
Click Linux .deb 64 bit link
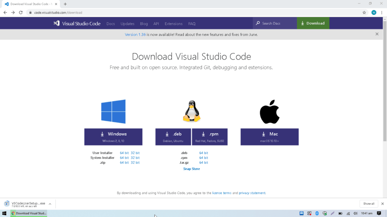pyautogui.click(x=204, y=153)
